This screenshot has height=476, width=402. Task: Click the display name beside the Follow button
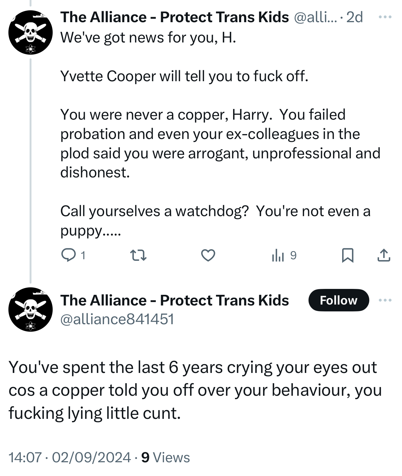coord(175,300)
